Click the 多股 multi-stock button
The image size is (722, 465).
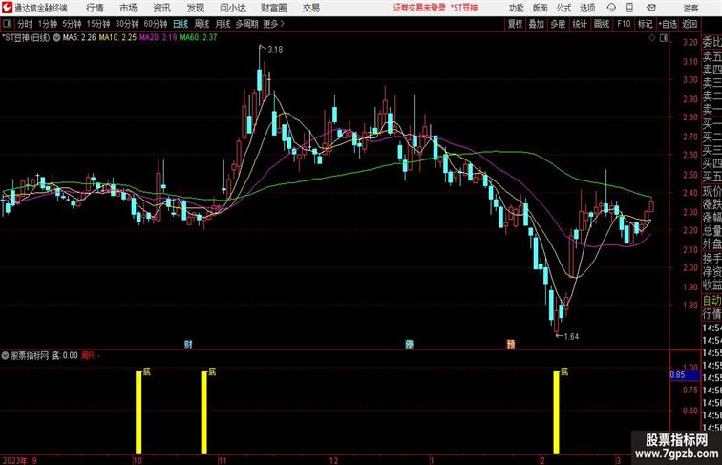(558, 24)
